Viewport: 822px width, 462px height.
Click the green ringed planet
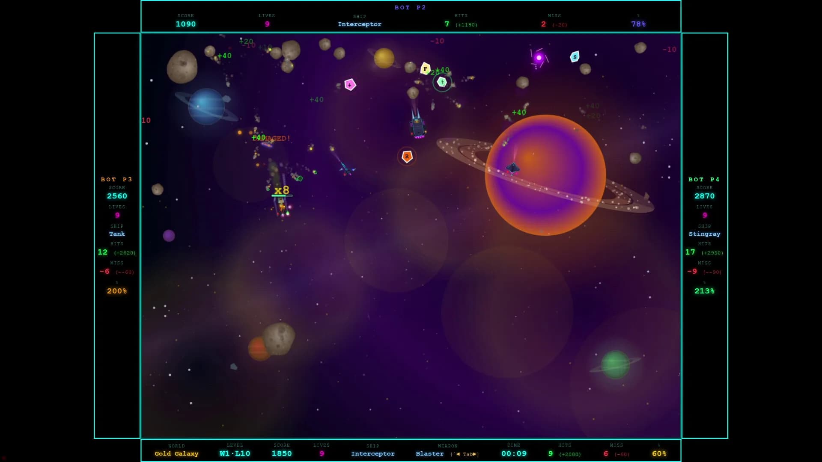[615, 364]
